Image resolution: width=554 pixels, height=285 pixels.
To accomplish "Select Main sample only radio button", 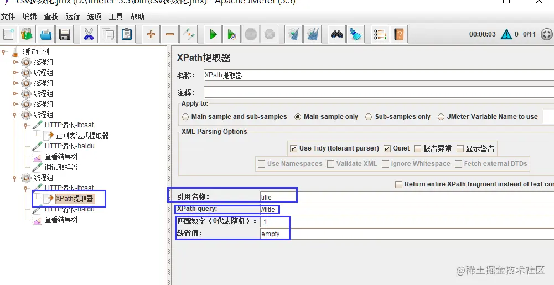I will (x=298, y=117).
